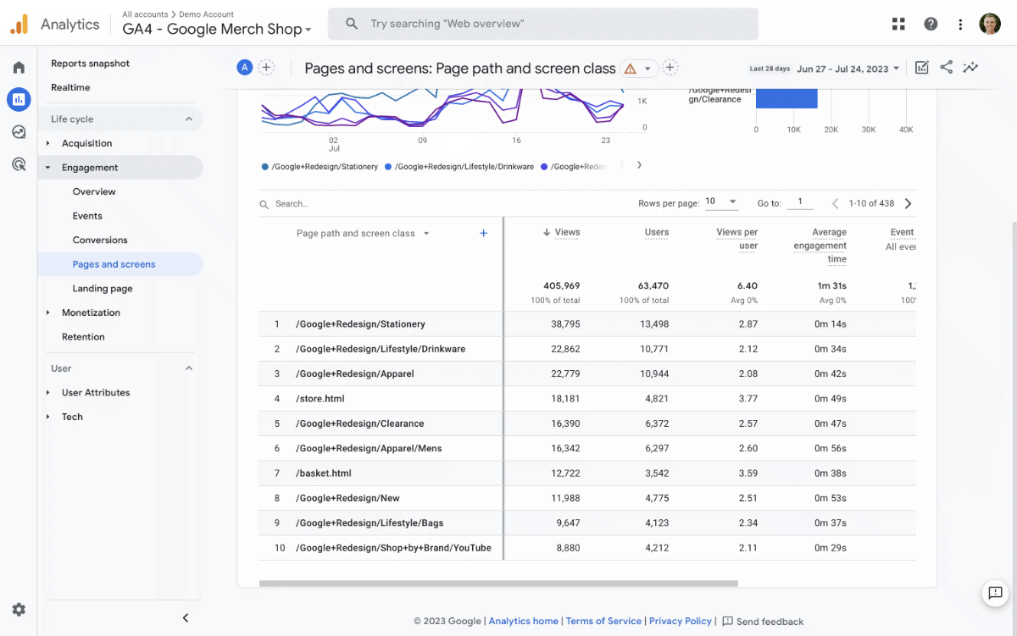Click the Insights sparkline icon
The height and width of the screenshot is (636, 1017).
pyautogui.click(x=970, y=67)
